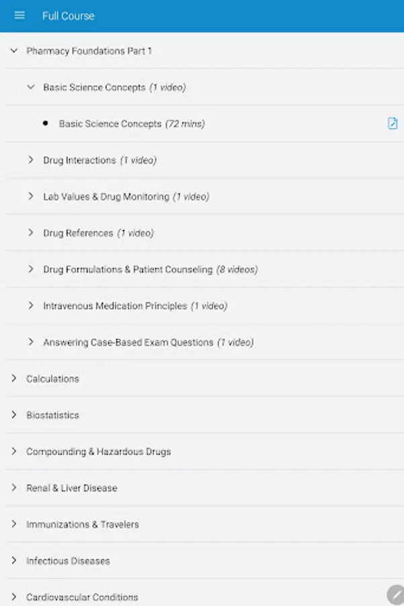This screenshot has width=404, height=606.
Task: Collapse Basic Science Concepts chevron
Action: click(x=30, y=87)
